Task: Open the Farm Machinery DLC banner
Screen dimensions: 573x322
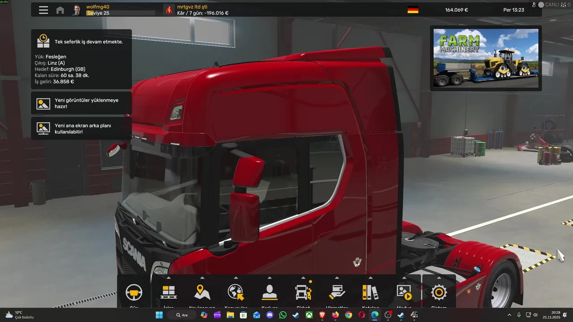Action: 486,58
